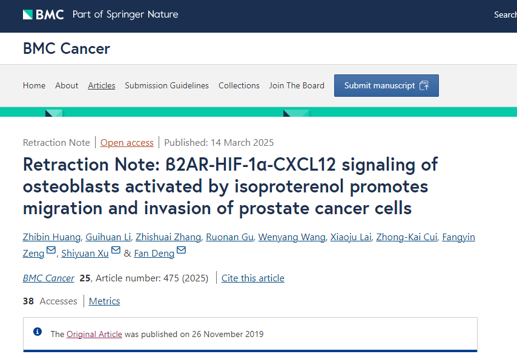
Task: Click the envelope icon after Fan Deng
Action: point(182,250)
